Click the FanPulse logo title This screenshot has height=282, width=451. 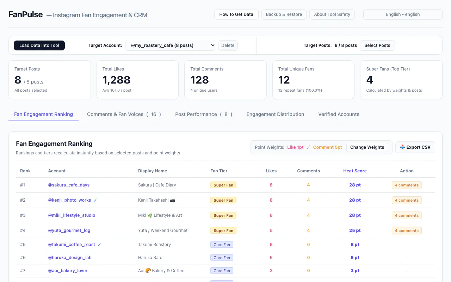point(26,14)
